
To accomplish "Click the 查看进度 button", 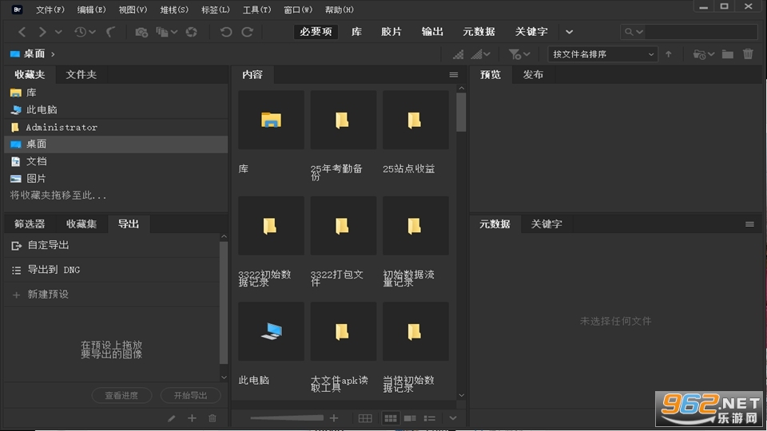I will pyautogui.click(x=121, y=395).
